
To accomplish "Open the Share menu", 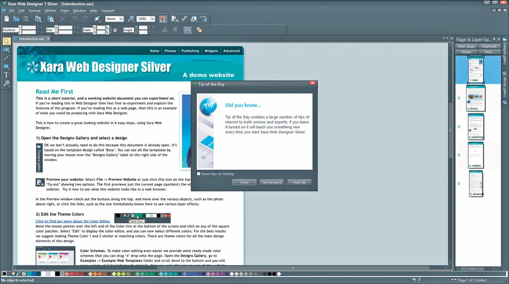I will [x=64, y=11].
